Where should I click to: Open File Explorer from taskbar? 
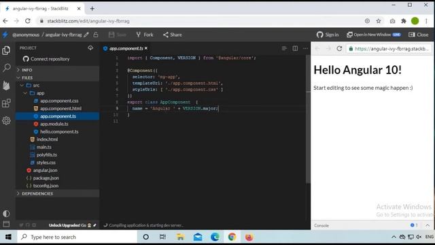tap(180, 237)
